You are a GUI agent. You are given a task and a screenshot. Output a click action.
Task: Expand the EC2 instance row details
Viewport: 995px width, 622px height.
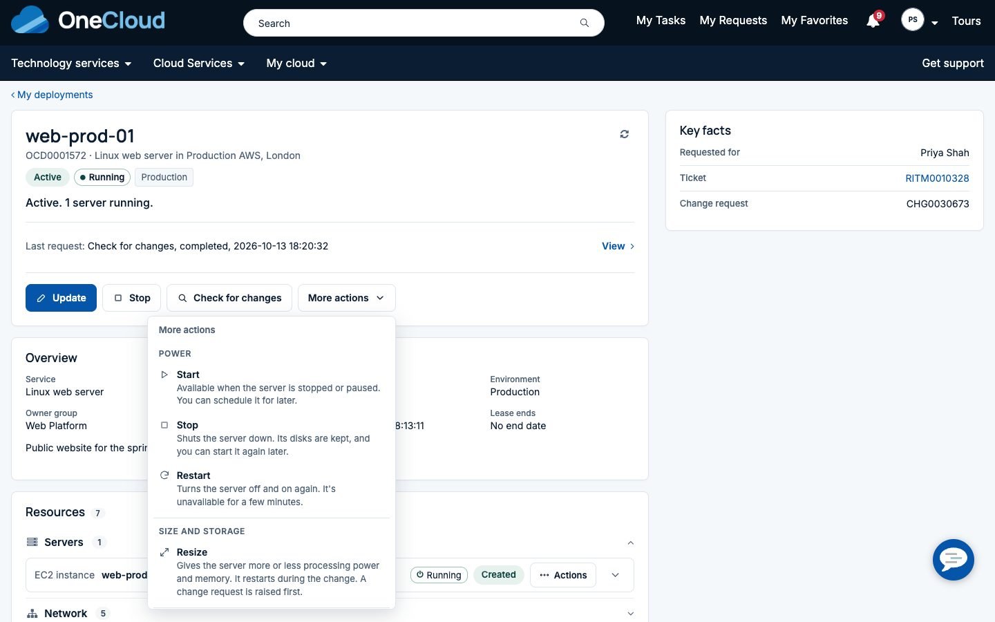[x=615, y=575]
